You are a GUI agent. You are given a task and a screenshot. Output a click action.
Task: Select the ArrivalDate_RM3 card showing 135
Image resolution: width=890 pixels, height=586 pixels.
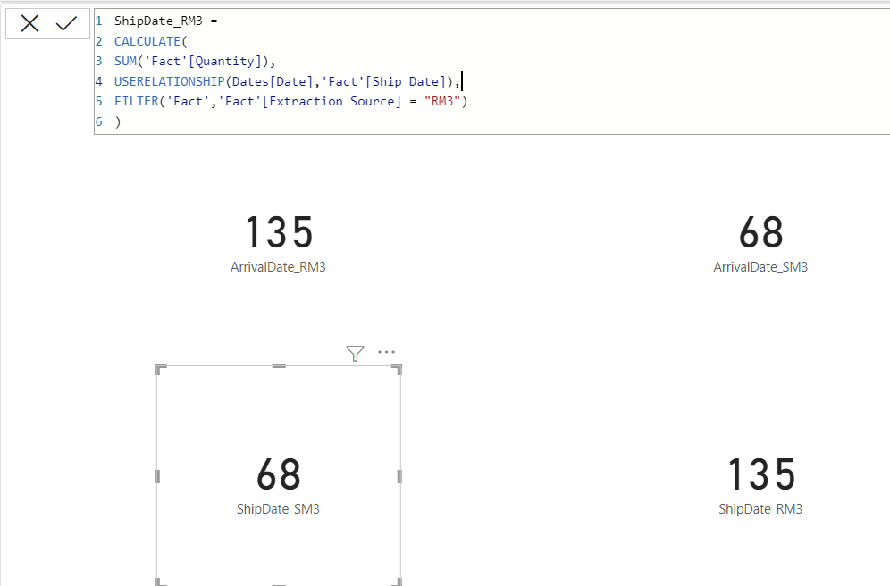pyautogui.click(x=279, y=232)
